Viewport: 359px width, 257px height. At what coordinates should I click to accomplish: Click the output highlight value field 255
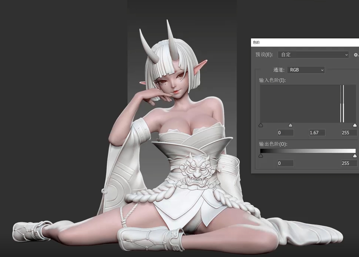pos(349,163)
